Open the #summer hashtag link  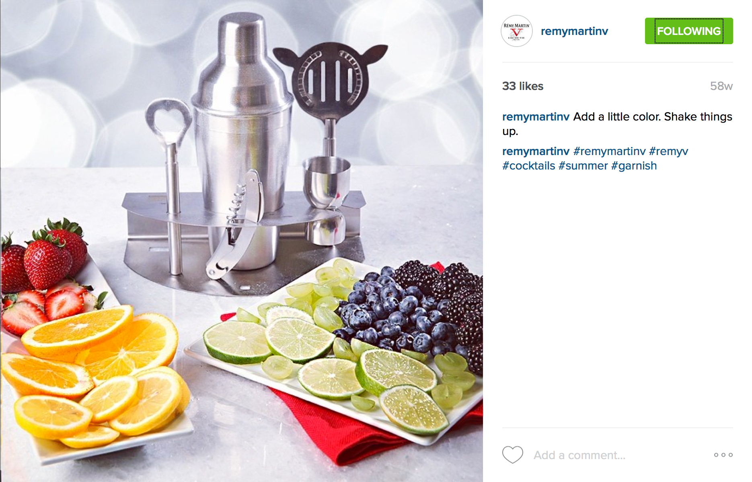pos(583,166)
